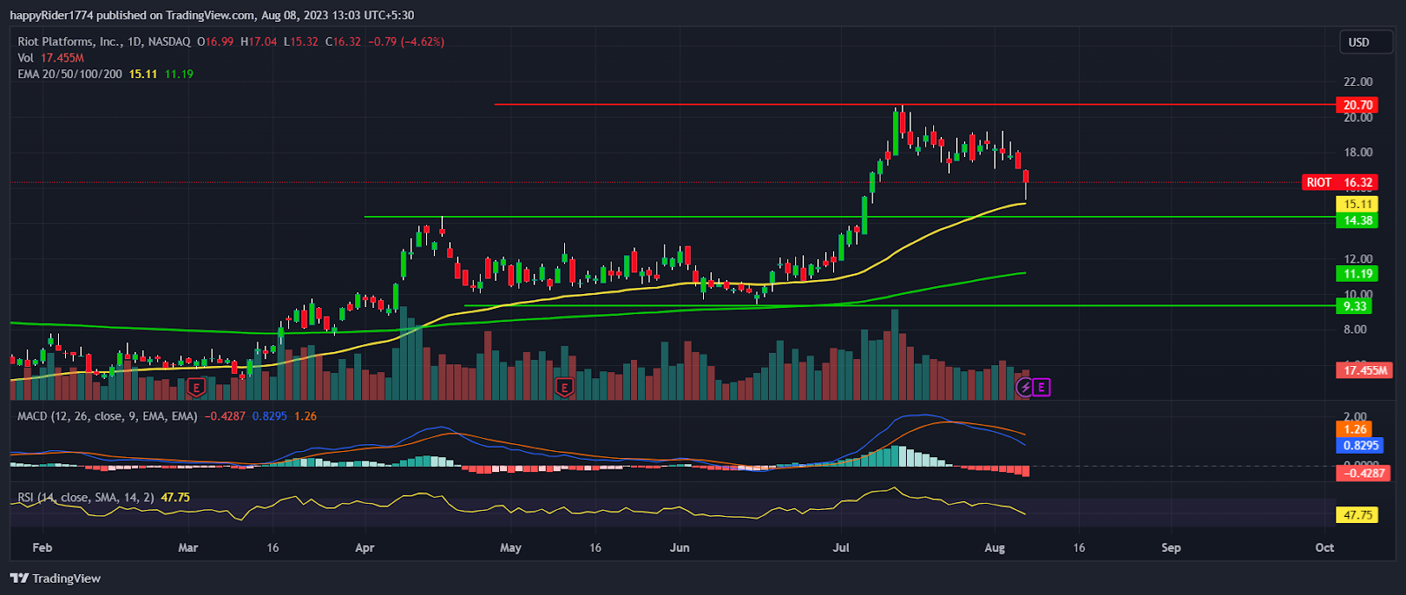The image size is (1406, 595).
Task: Click the Aug label on time axis
Action: coord(995,548)
